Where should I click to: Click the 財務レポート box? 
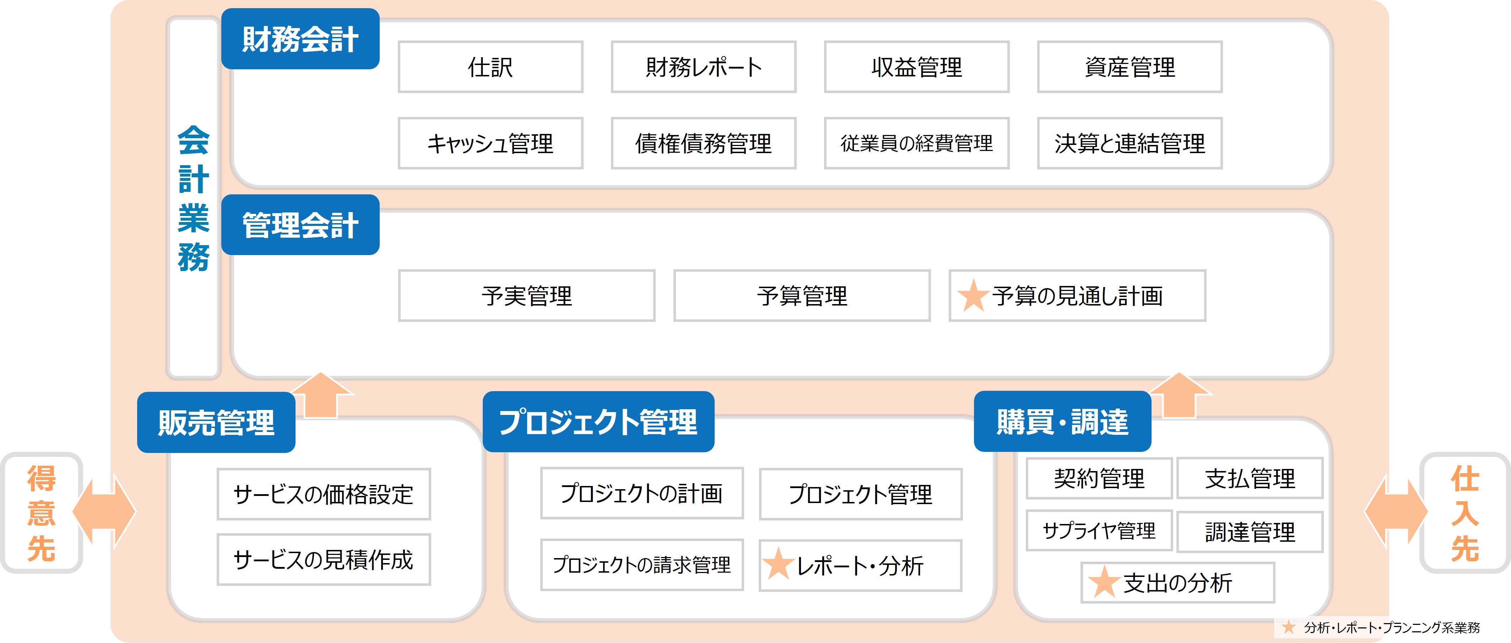coord(703,67)
